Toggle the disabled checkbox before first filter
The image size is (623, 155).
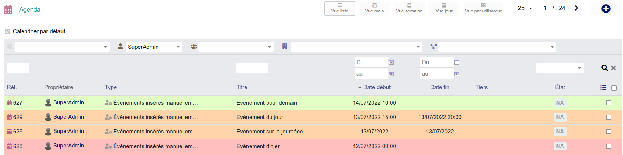click(10, 46)
